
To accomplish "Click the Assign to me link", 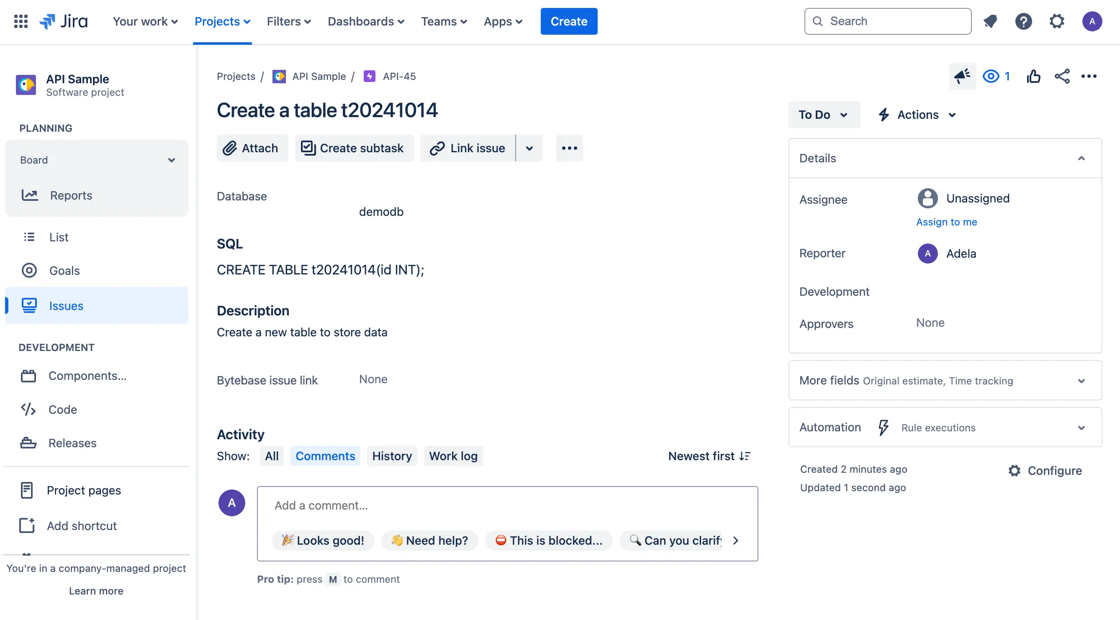I will (947, 222).
